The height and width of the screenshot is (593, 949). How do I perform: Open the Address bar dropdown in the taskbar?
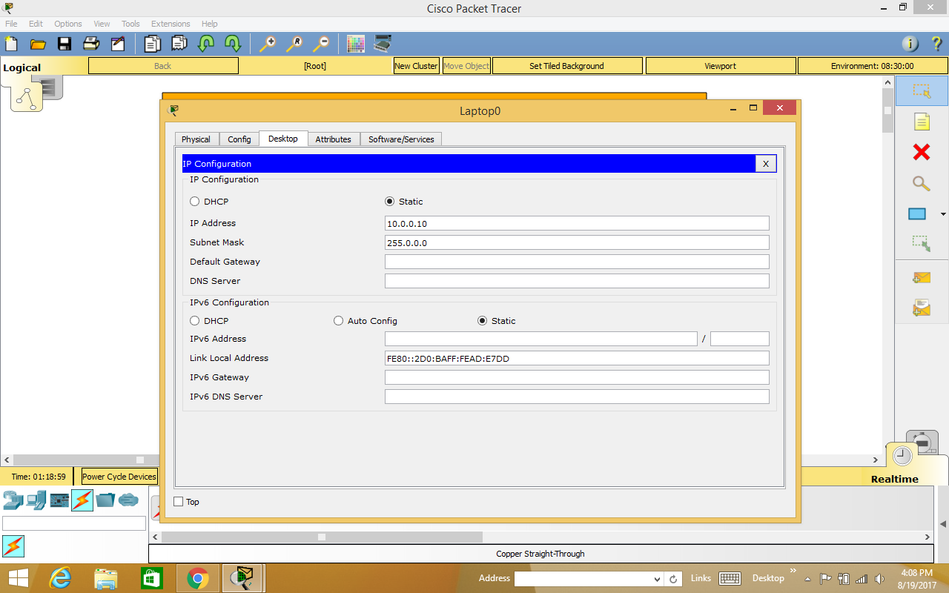point(657,578)
